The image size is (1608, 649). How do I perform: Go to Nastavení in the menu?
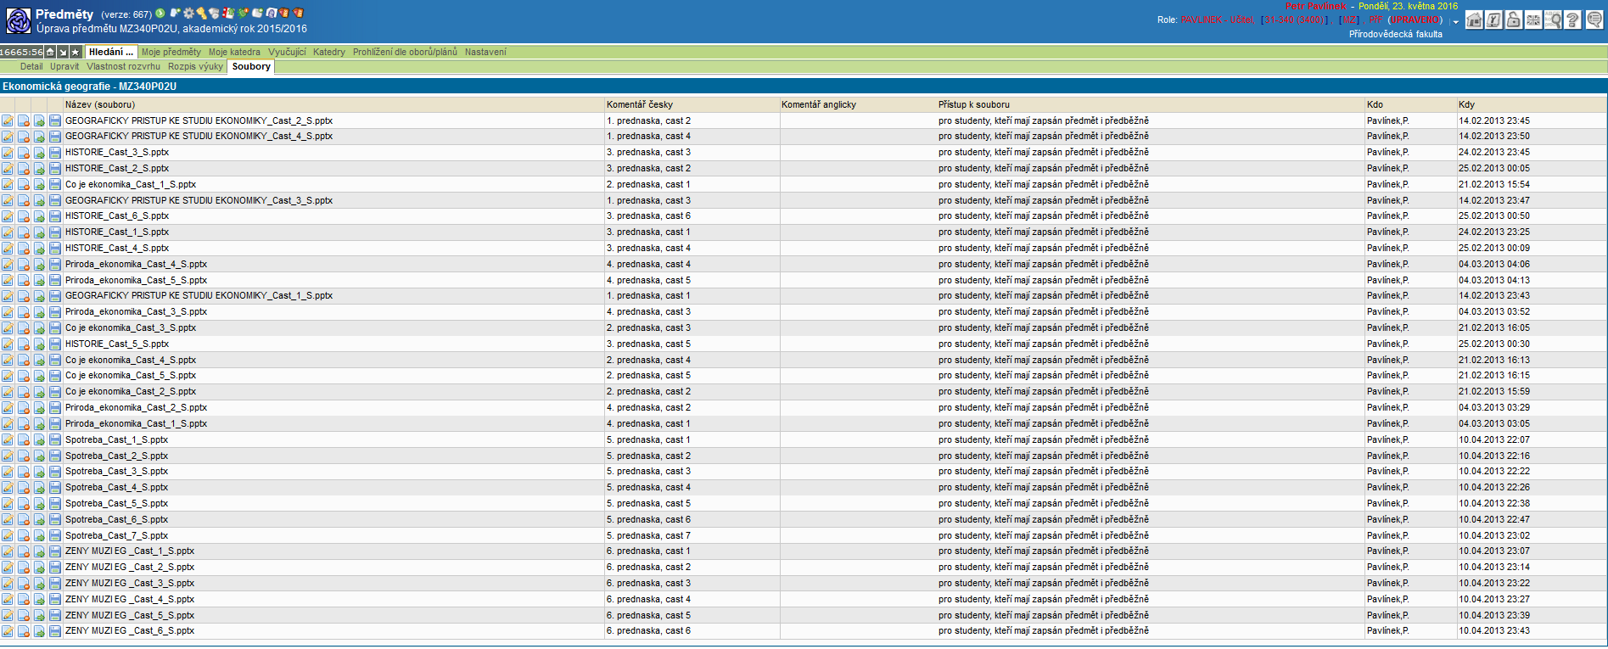coord(485,53)
